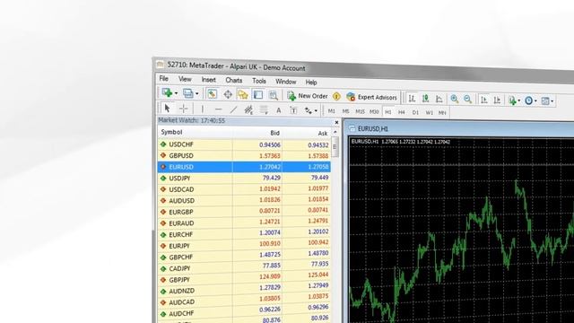Set timeframe to MN
574x323 pixels.
pos(442,113)
